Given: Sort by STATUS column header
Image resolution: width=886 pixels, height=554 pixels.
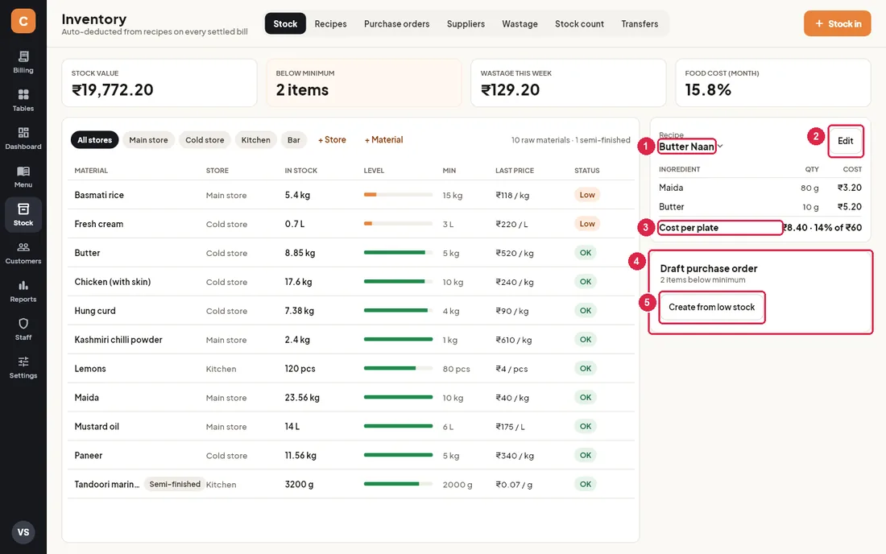Looking at the screenshot, I should [x=586, y=171].
